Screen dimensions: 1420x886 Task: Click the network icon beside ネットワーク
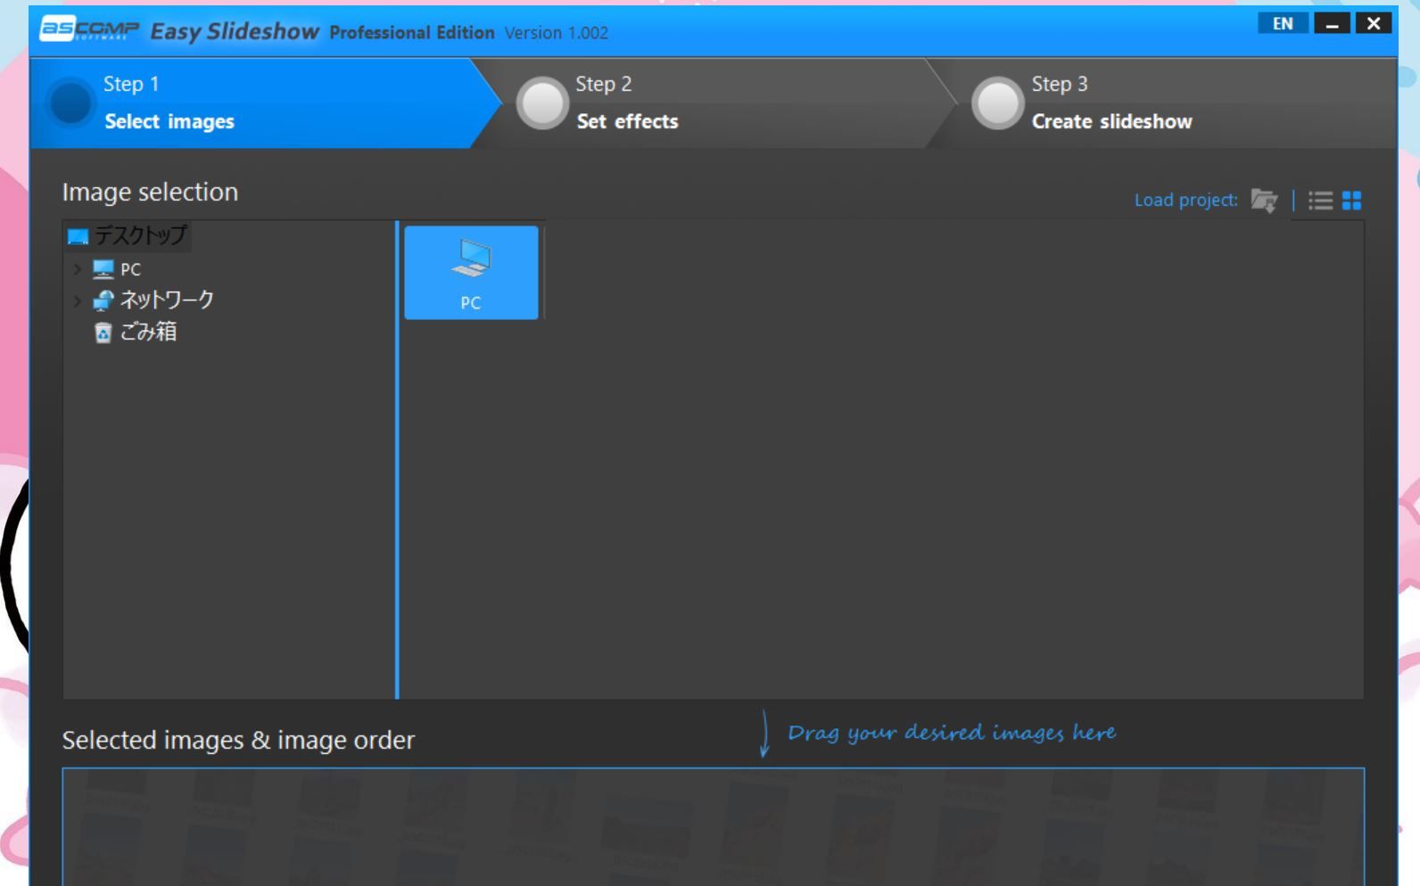(x=103, y=300)
